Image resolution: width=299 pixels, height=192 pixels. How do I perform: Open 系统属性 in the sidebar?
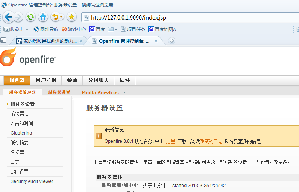(x=19, y=114)
